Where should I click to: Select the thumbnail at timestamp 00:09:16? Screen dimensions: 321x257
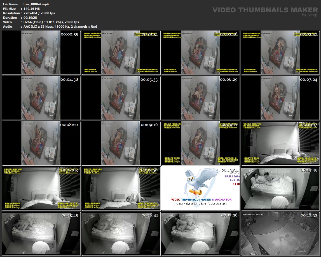point(121,143)
